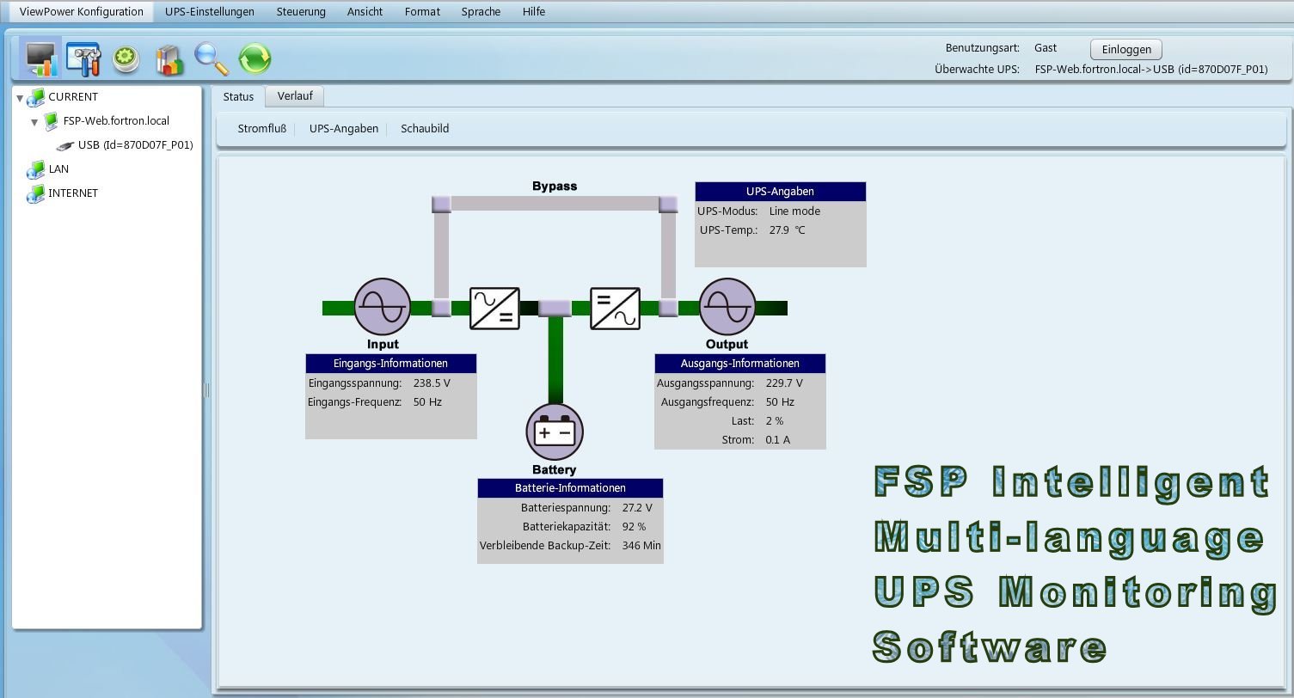Click the Ausgangsspannung value 229.7 V
The image size is (1294, 698).
pos(784,383)
